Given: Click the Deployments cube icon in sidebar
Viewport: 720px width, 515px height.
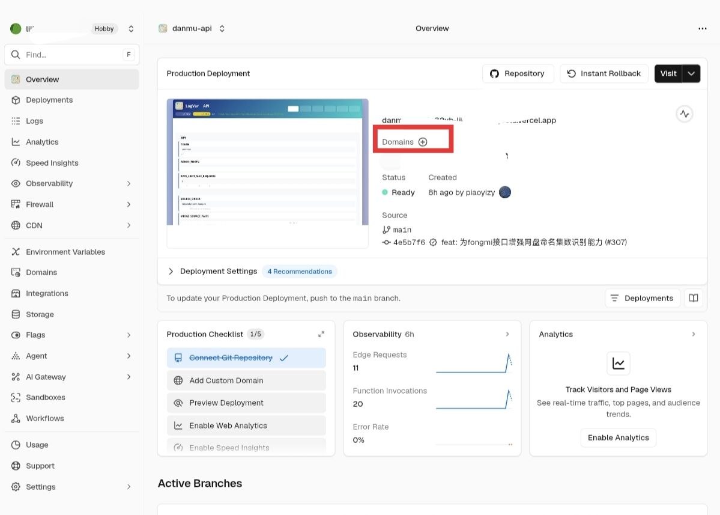Looking at the screenshot, I should point(16,100).
